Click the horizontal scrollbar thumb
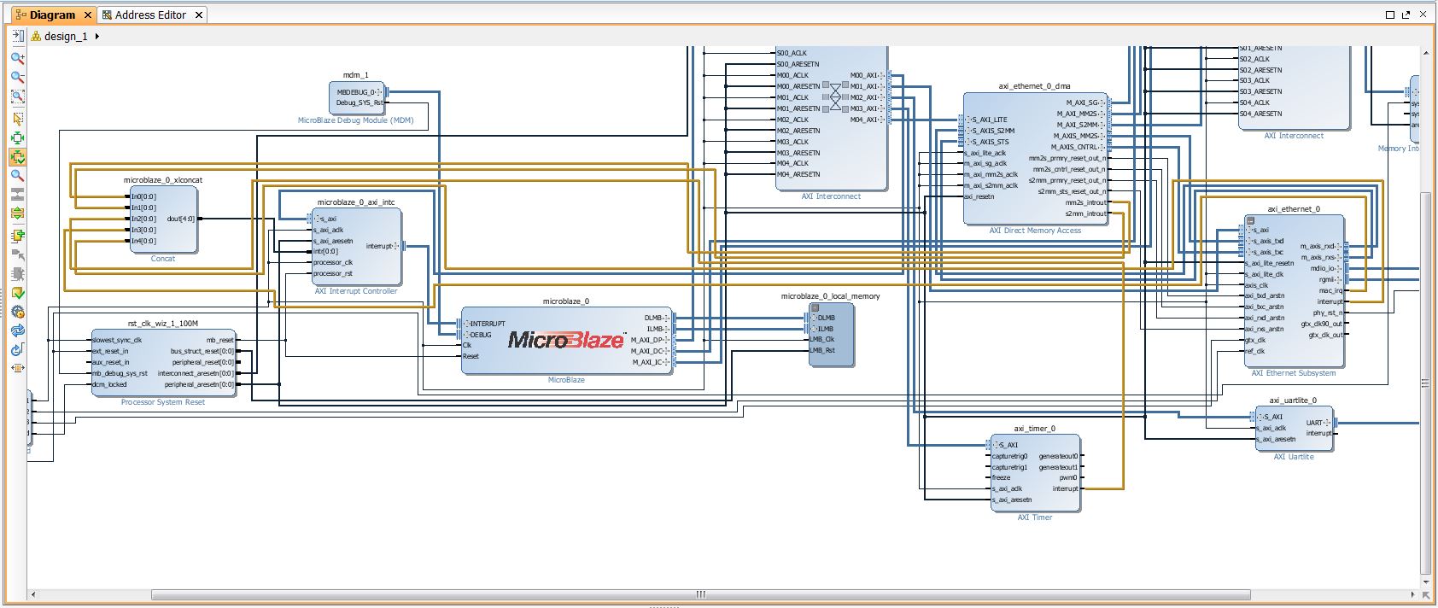Image resolution: width=1438 pixels, height=608 pixels. [700, 594]
